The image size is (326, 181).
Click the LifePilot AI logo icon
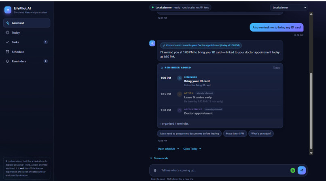(x=8, y=10)
